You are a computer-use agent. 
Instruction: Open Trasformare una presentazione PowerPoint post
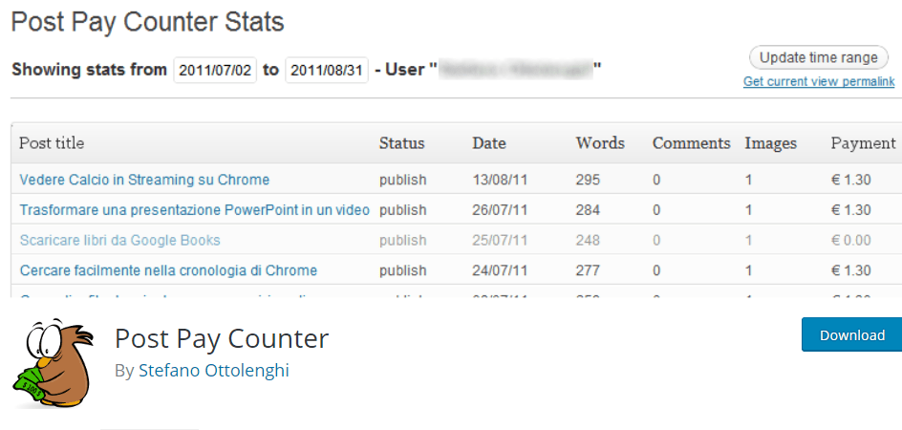click(194, 210)
